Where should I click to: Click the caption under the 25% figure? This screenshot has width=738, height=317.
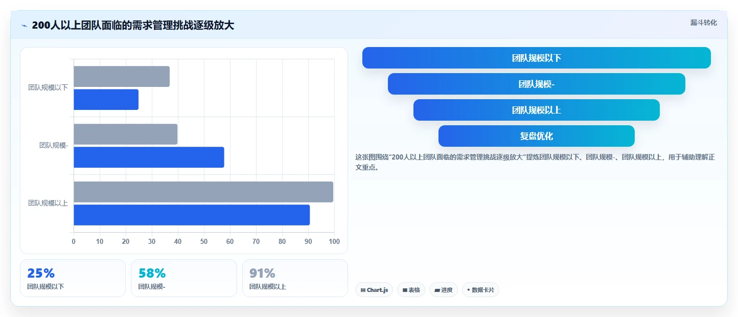[x=45, y=287]
